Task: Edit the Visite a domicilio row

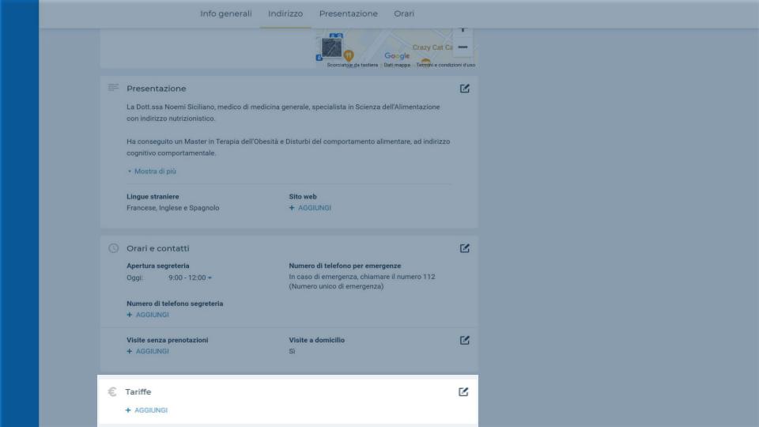Action: tap(464, 340)
